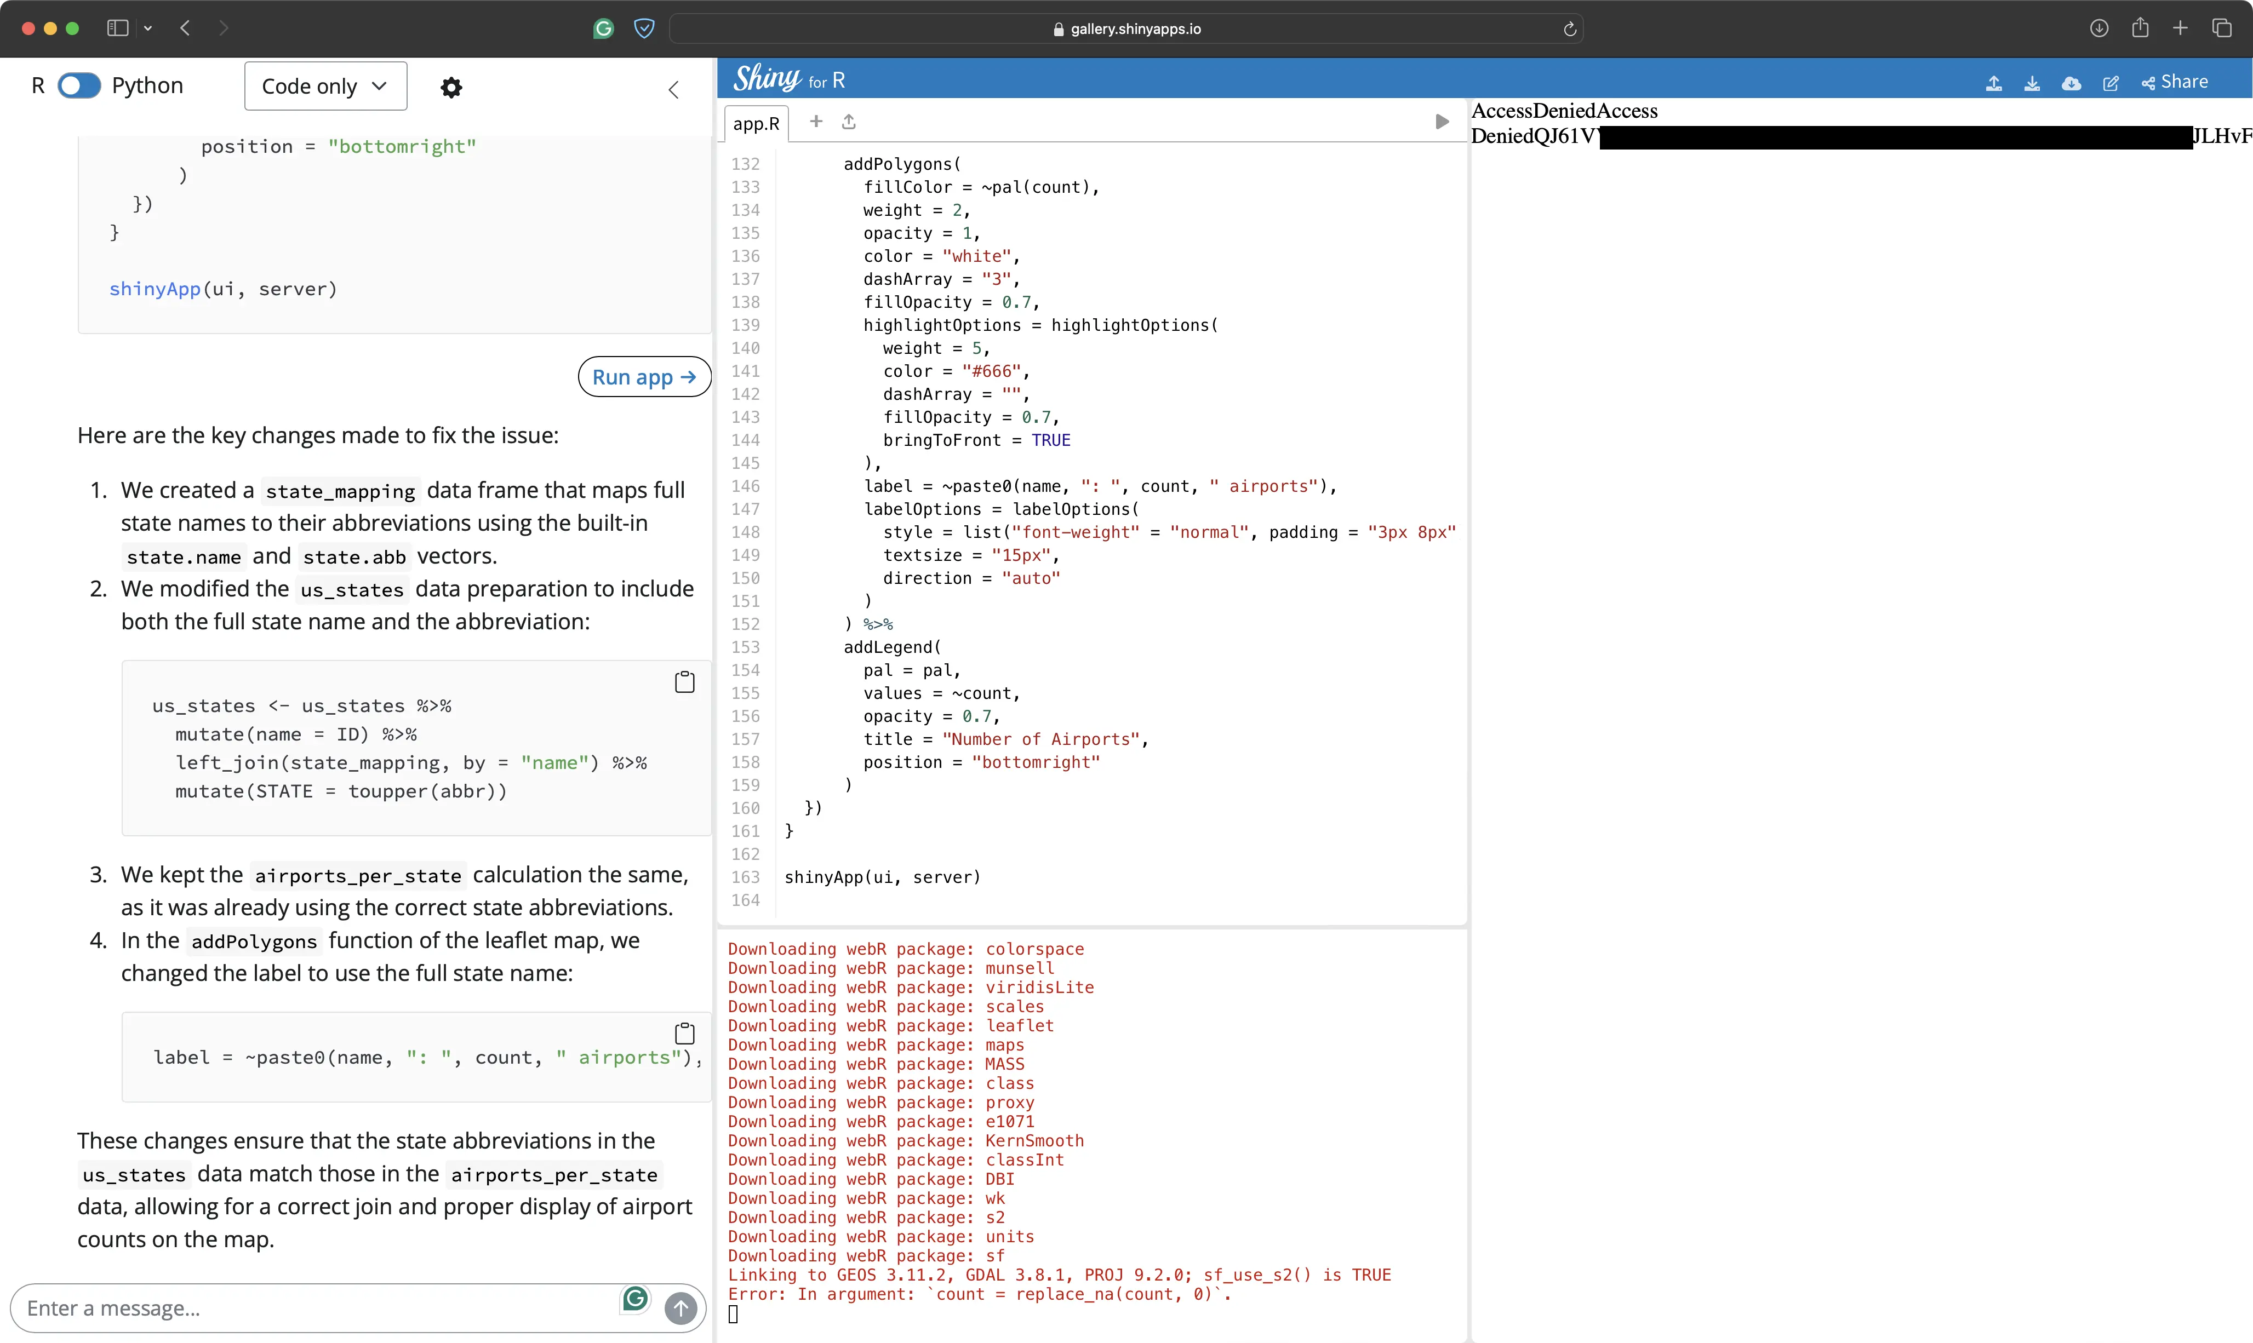Click the shield extension icon
Viewport: 2253px width, 1343px height.
click(644, 29)
